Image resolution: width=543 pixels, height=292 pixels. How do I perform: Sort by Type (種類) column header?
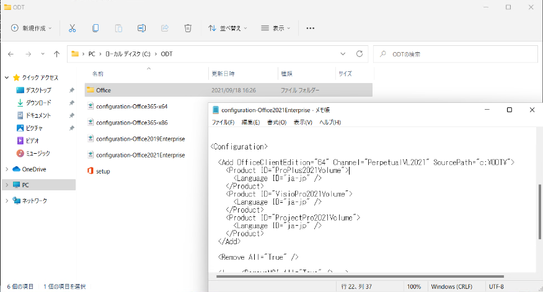click(x=287, y=74)
